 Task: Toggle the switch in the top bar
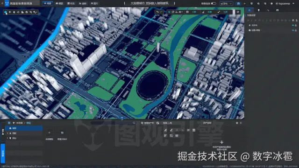pyautogui.click(x=214, y=3)
